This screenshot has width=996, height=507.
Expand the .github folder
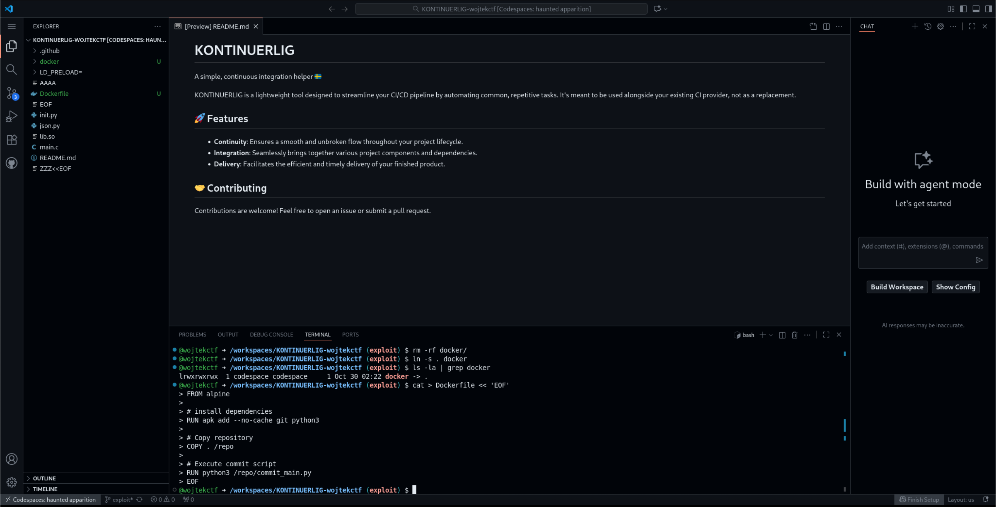pyautogui.click(x=96, y=51)
